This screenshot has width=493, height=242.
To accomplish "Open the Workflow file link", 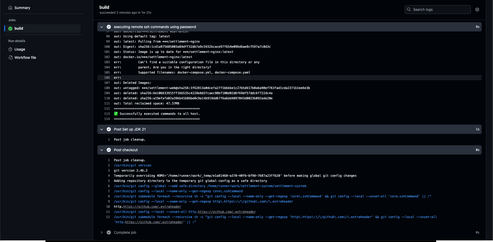I will tap(25, 58).
